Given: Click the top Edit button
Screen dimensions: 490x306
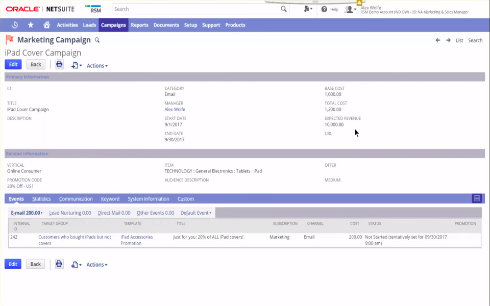Looking at the screenshot, I should tap(13, 64).
